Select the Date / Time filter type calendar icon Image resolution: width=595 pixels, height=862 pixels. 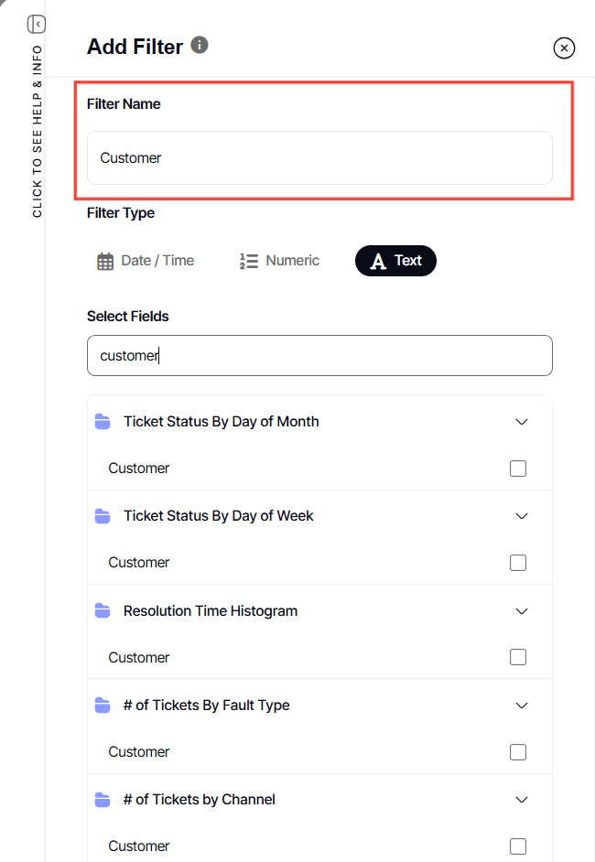[105, 260]
